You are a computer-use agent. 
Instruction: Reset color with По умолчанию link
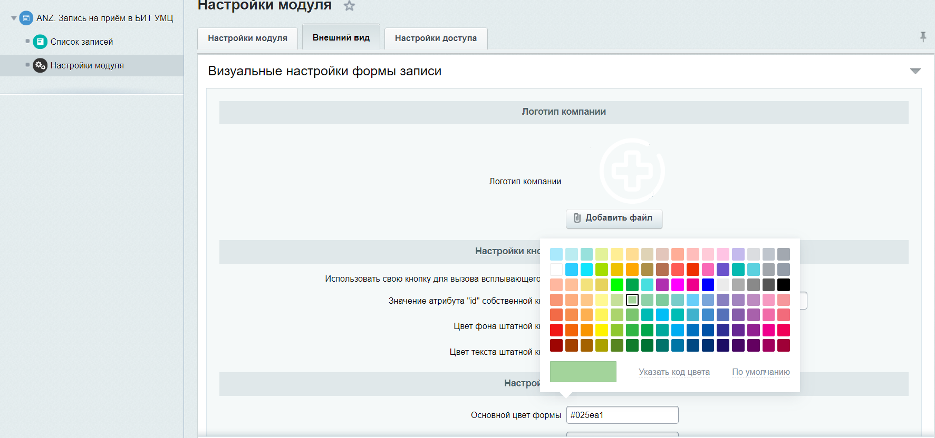(760, 372)
